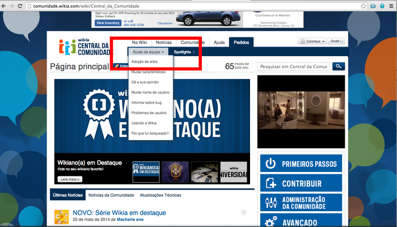Screen dimensions: 397x227
Task: Open the Na Wiki tab
Action: [140, 43]
